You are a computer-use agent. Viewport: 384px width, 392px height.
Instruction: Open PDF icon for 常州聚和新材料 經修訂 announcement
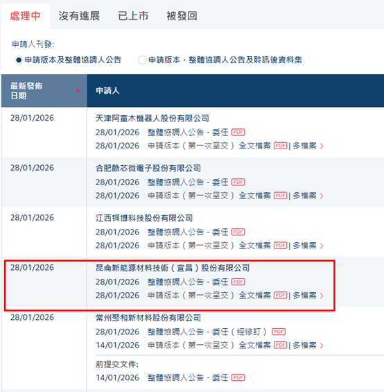(279, 332)
